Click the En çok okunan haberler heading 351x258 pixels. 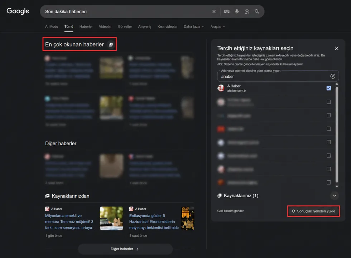tap(74, 44)
